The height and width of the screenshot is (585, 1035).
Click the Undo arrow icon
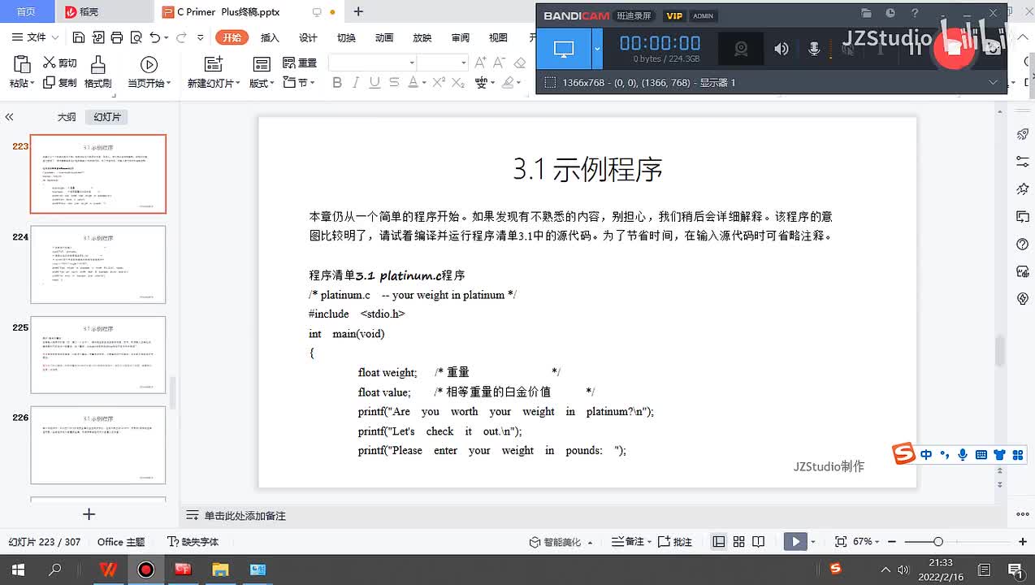click(x=155, y=37)
